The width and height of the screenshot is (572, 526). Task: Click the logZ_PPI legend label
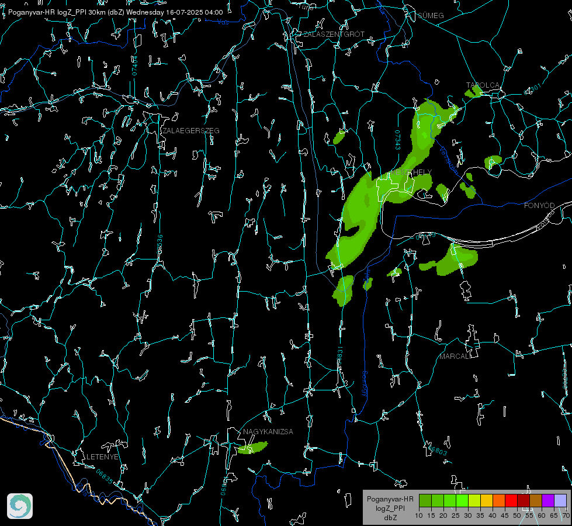click(390, 508)
